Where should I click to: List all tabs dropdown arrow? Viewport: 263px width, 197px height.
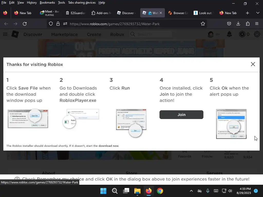(x=258, y=13)
